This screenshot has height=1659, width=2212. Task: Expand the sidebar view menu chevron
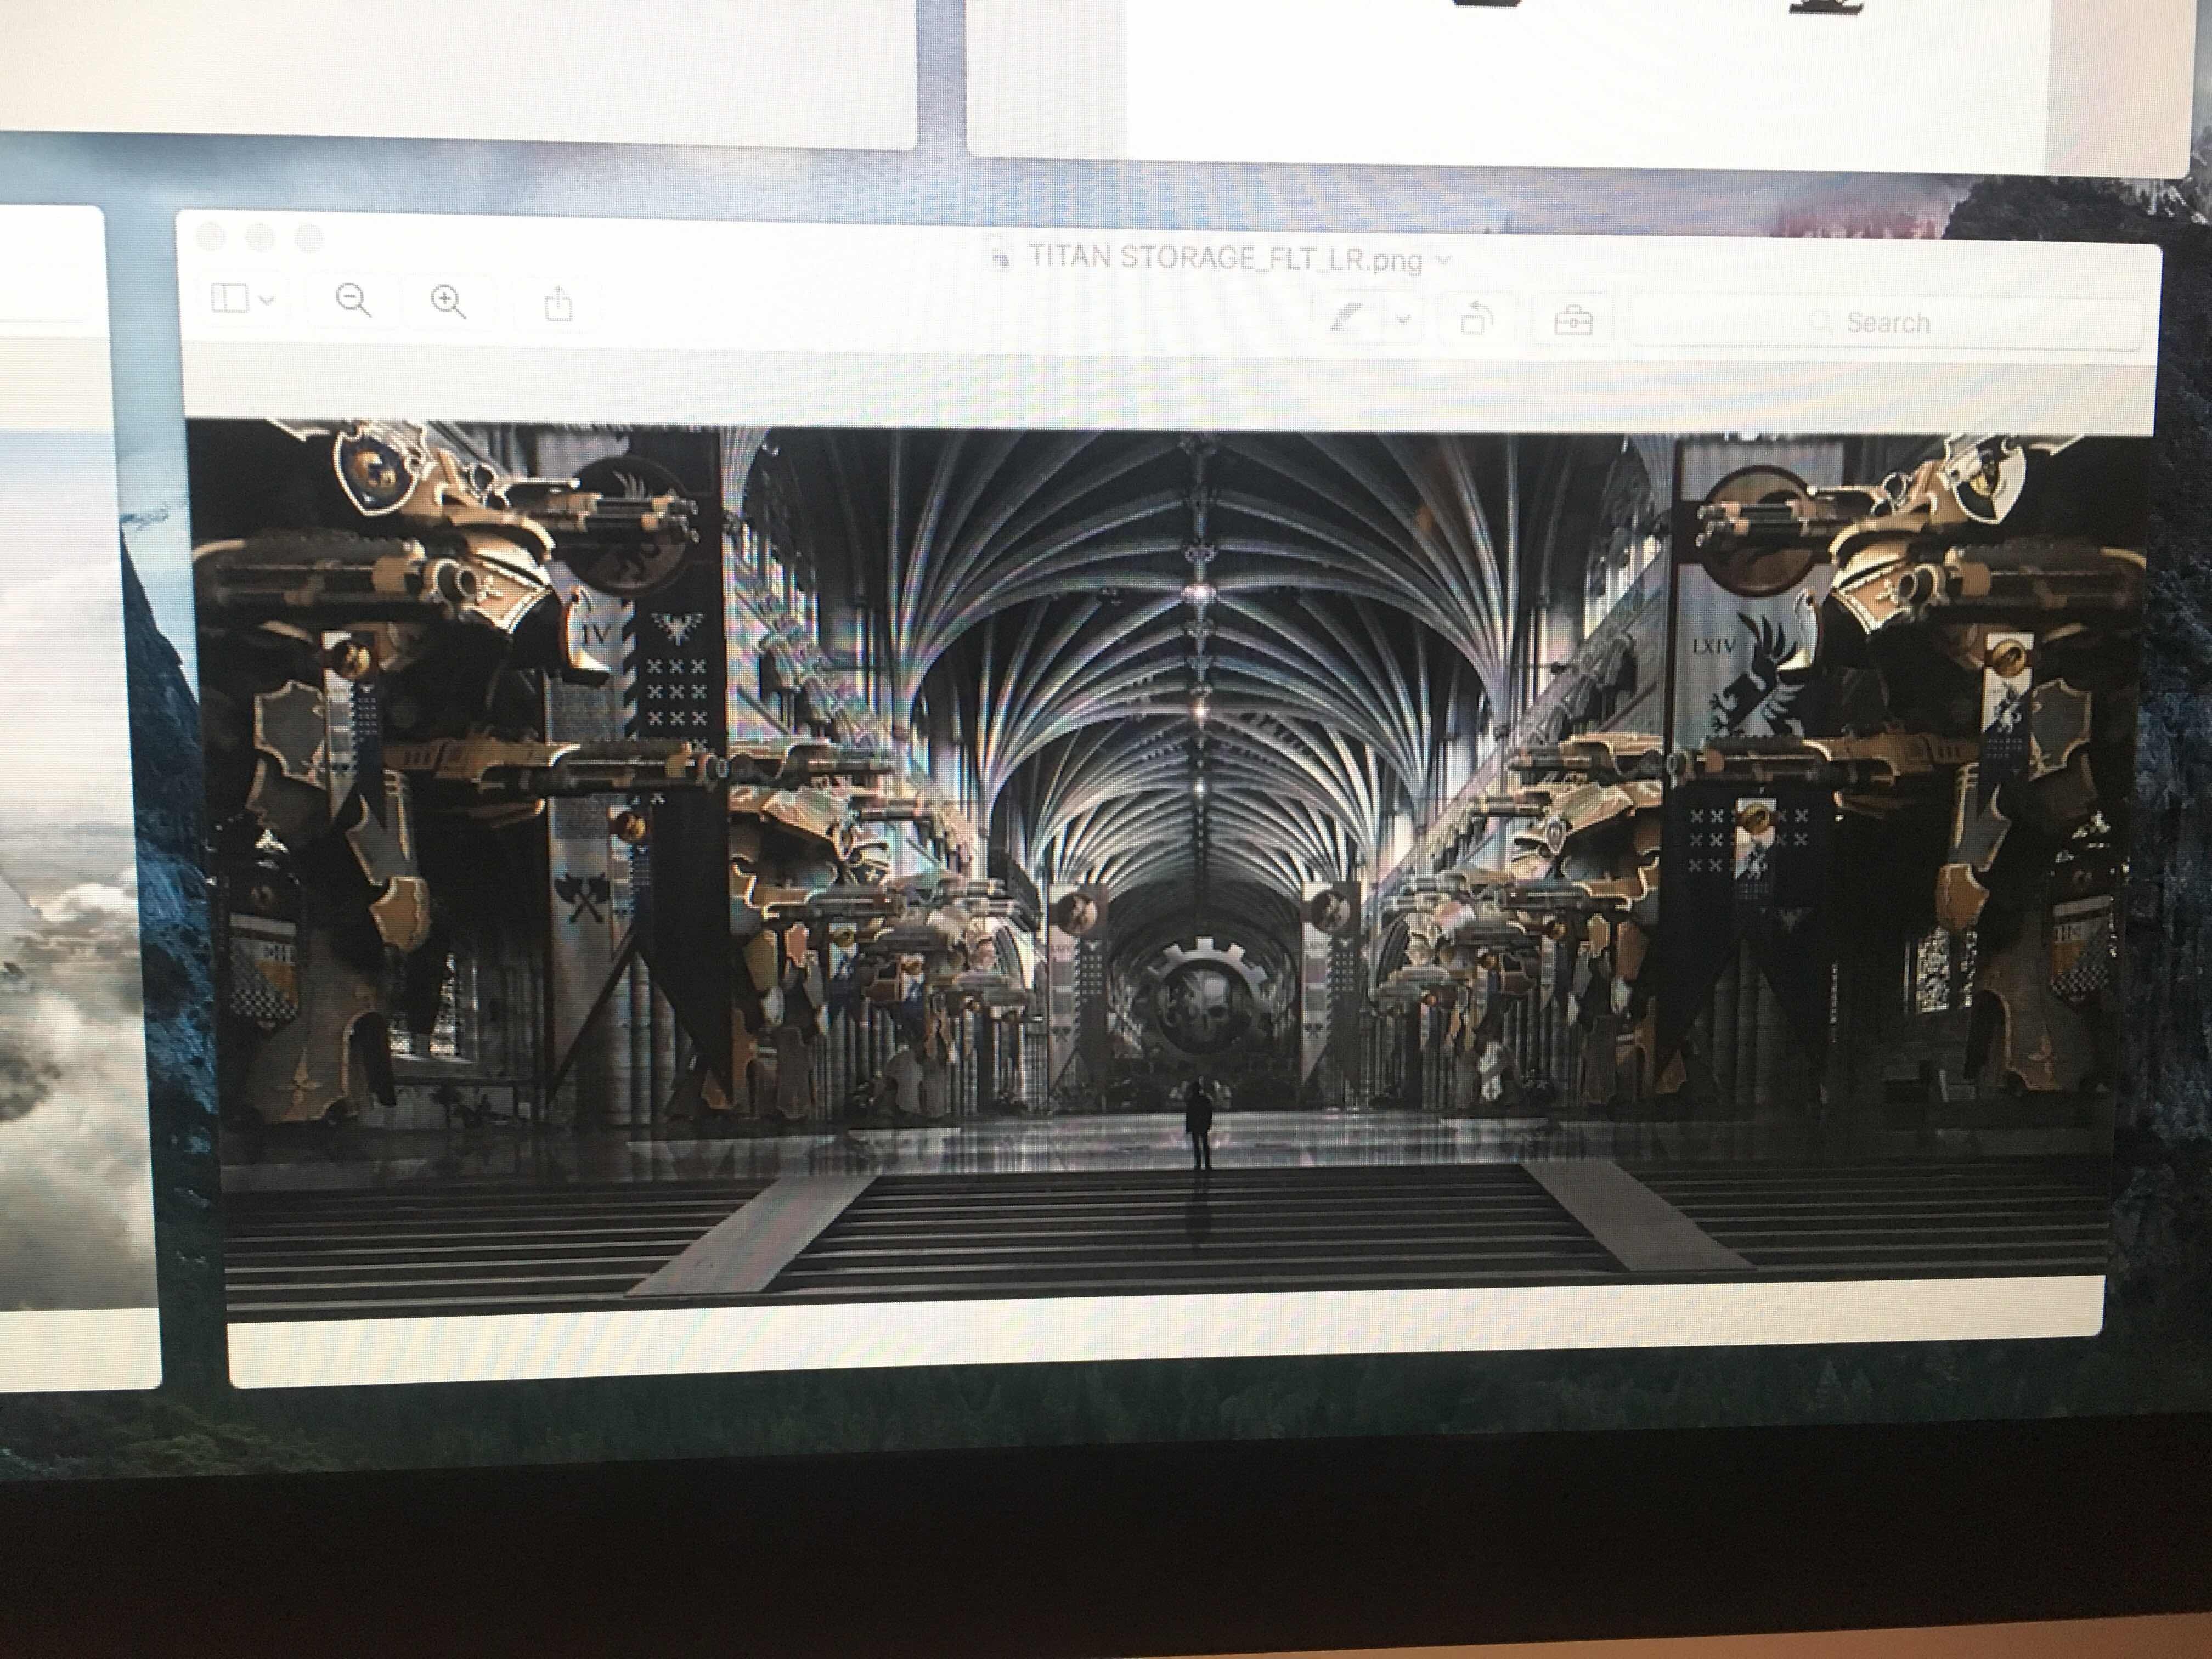tap(267, 299)
